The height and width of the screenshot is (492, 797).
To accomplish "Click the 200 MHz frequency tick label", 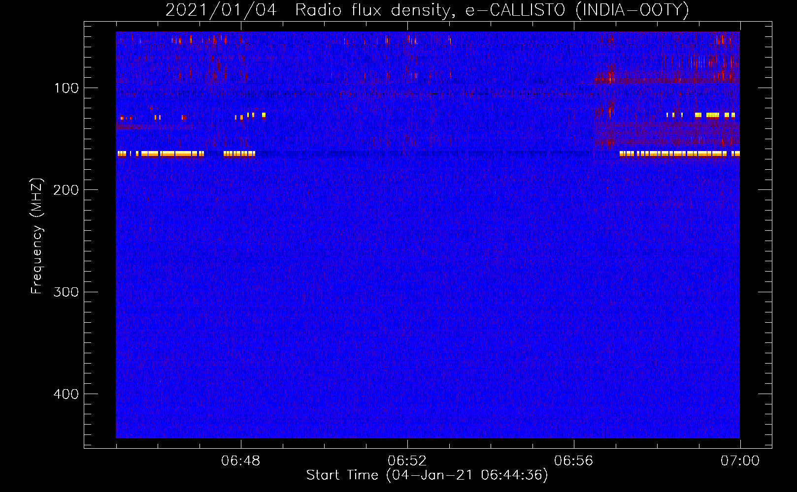I will coord(66,190).
